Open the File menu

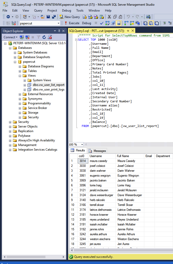(5, 11)
